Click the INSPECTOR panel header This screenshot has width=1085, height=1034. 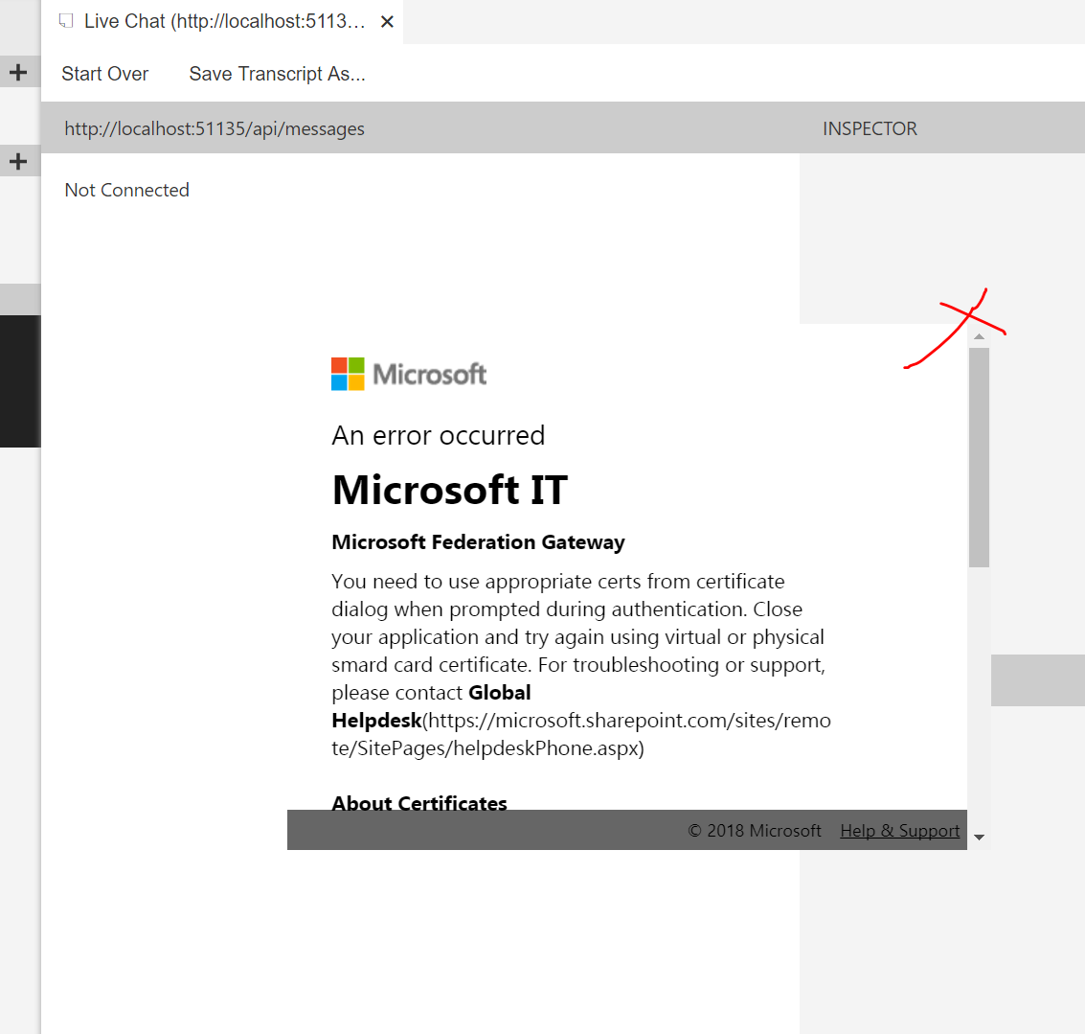[x=870, y=127]
